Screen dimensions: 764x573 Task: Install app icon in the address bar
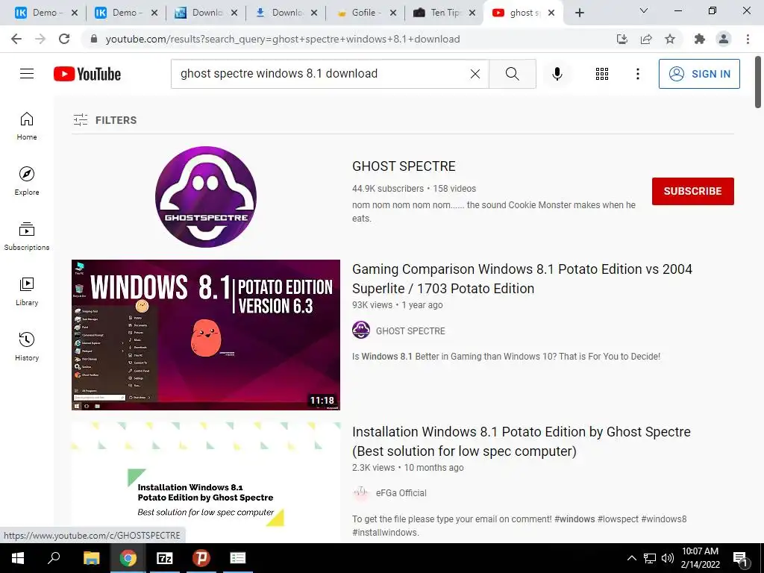point(622,39)
